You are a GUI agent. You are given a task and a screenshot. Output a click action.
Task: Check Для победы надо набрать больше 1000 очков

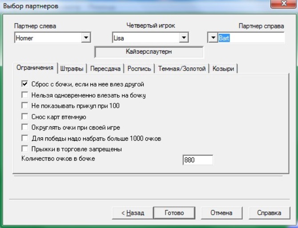25,138
